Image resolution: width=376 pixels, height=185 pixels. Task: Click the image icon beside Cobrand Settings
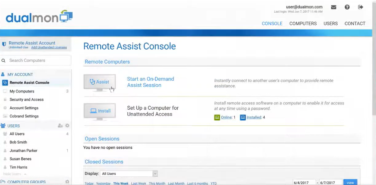coord(5,116)
